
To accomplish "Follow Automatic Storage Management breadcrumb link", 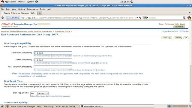I will pos(26,31).
